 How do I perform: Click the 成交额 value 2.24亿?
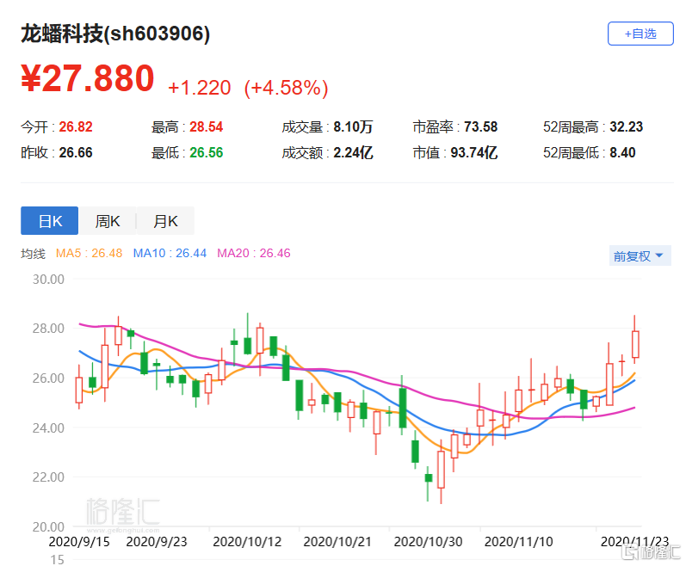[x=353, y=152]
